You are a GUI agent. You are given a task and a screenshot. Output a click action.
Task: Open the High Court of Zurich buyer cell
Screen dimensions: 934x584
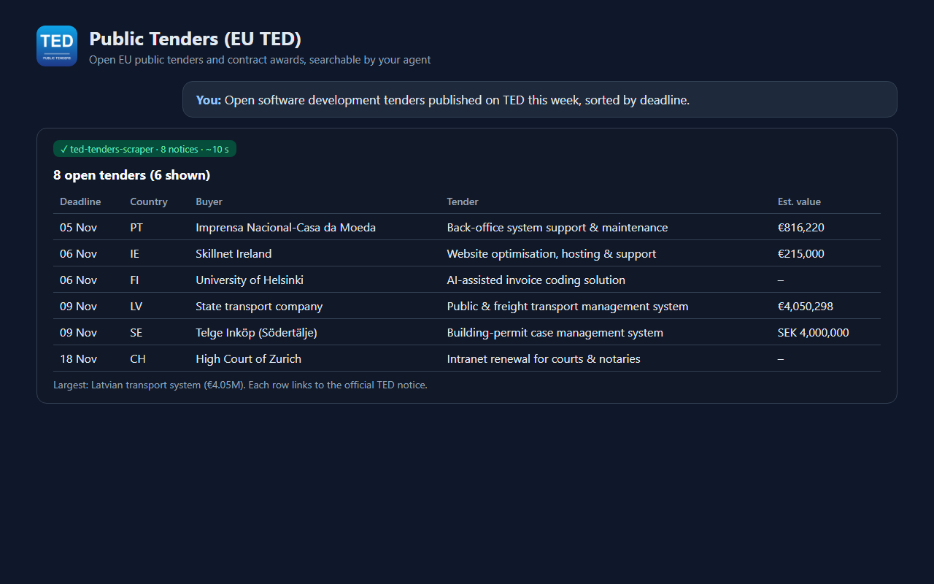tap(248, 359)
